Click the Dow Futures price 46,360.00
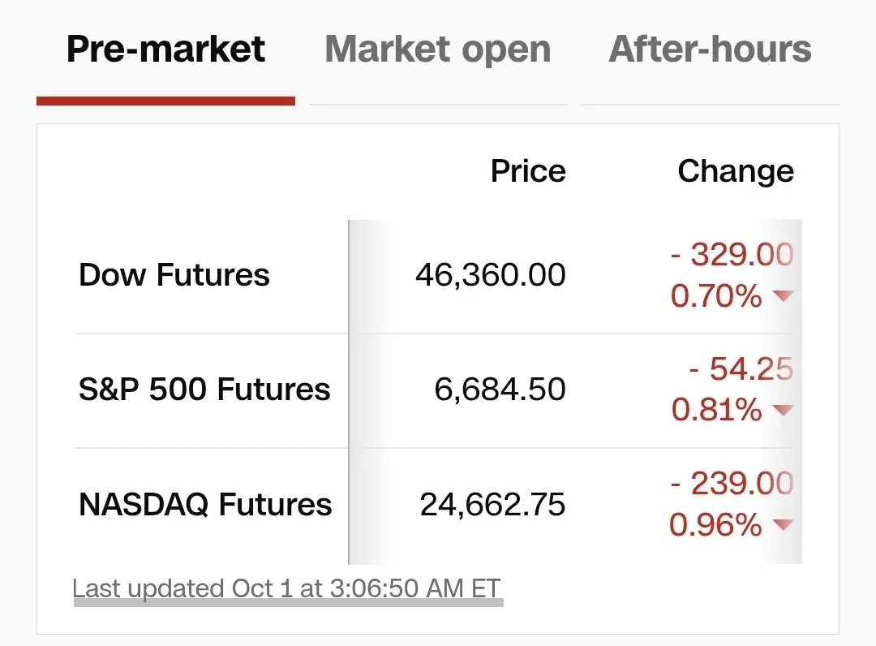Screen dimensions: 876x646 [491, 275]
